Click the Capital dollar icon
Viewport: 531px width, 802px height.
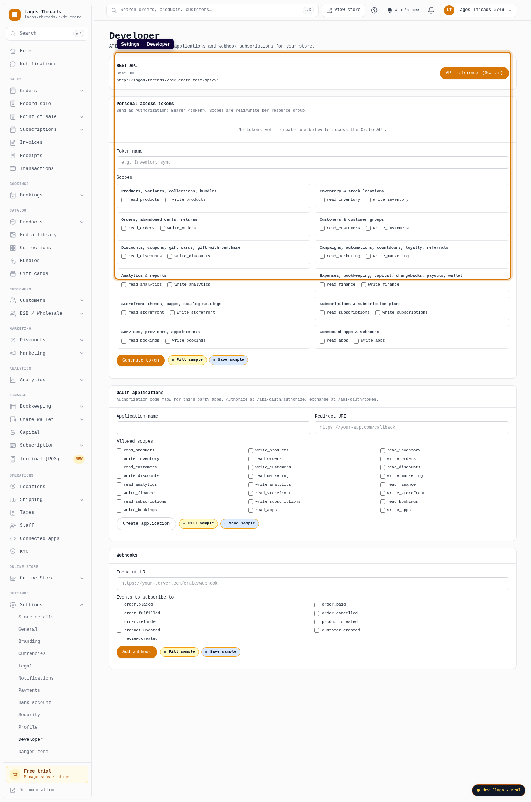[x=13, y=432]
